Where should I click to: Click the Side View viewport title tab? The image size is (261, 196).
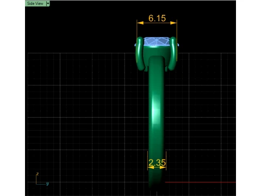point(36,3)
